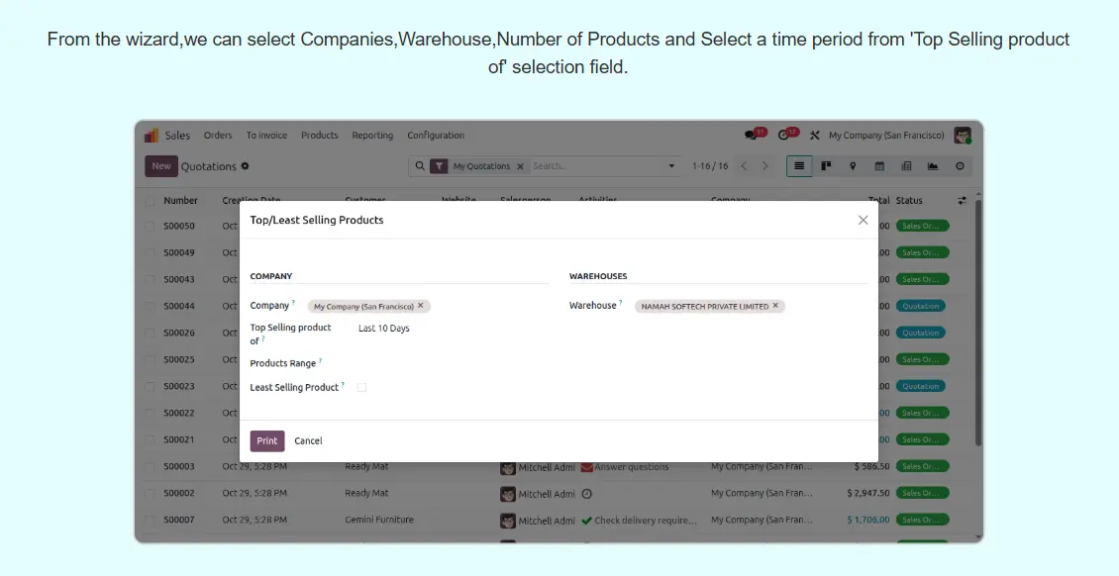Open the Top Selling product of dropdown
Image resolution: width=1119 pixels, height=576 pixels.
(446, 329)
